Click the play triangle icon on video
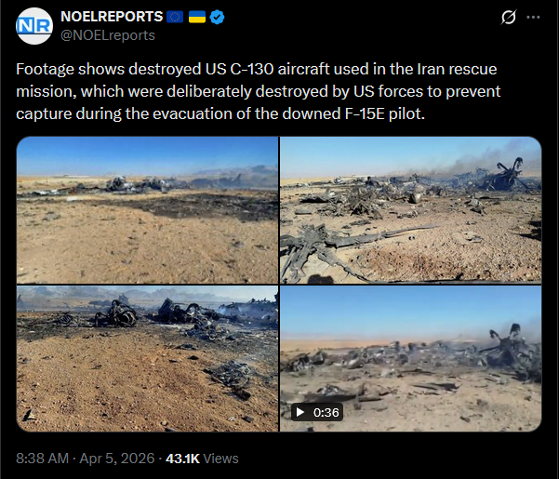 (x=299, y=412)
